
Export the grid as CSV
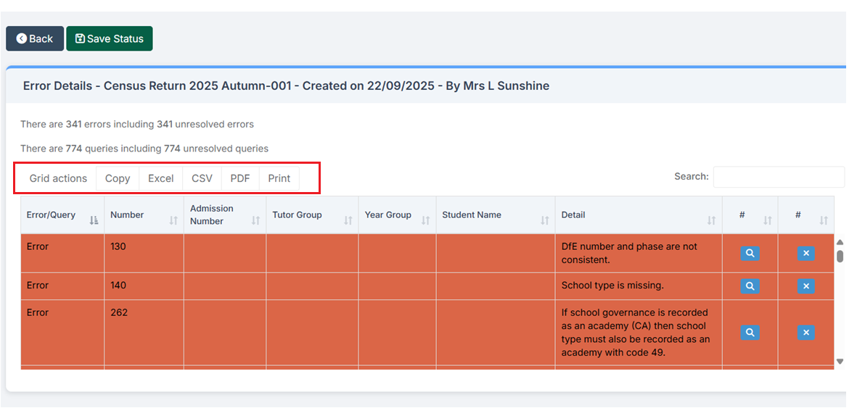pyautogui.click(x=202, y=178)
